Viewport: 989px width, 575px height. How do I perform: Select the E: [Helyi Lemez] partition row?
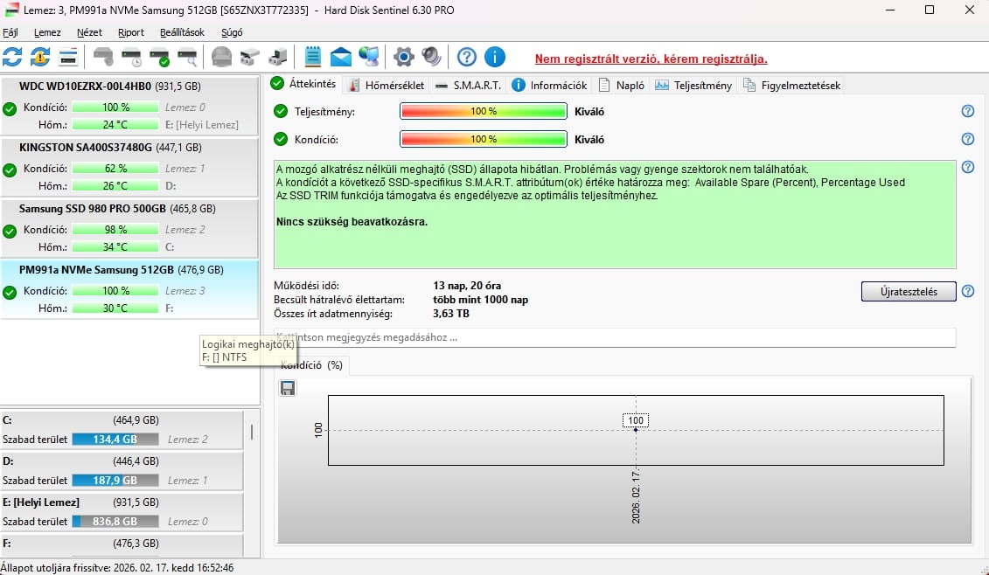(x=122, y=512)
